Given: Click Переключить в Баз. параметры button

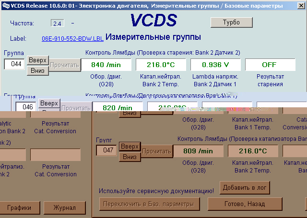Looking at the screenshot, I should (149, 204).
